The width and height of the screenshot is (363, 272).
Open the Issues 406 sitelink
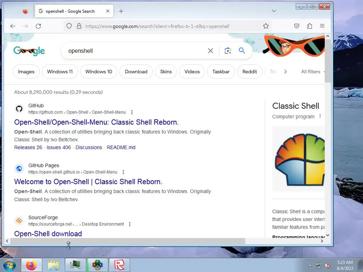point(59,147)
